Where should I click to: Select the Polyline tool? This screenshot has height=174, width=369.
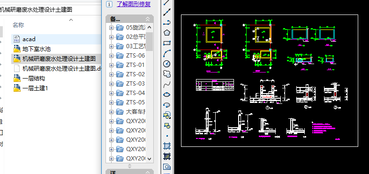click(x=167, y=22)
